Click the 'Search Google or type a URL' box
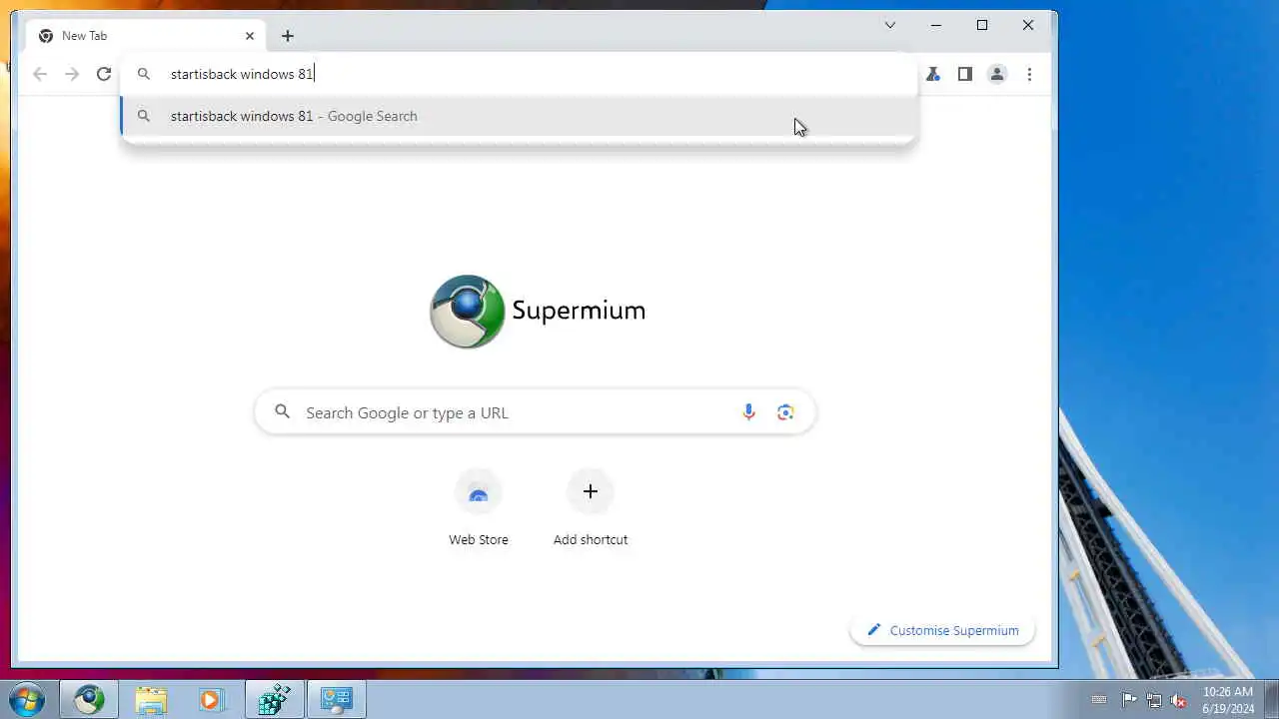 536,412
